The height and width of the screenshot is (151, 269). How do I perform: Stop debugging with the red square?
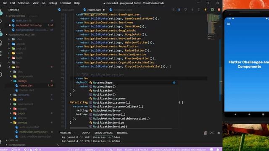tap(219, 10)
